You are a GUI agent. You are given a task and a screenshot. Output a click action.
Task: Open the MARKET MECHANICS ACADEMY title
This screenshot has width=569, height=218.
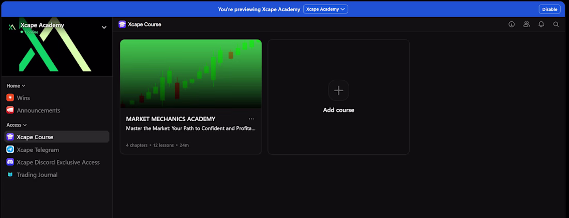[x=171, y=119]
